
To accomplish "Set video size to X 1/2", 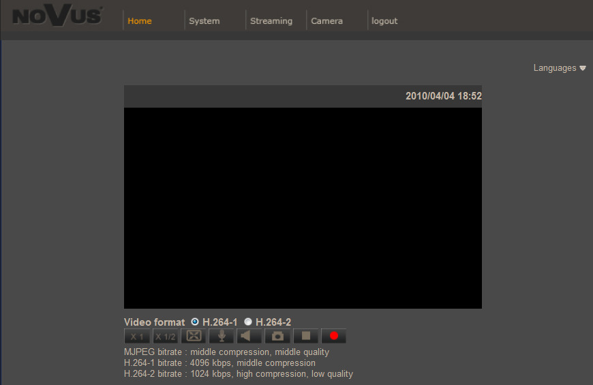I will pos(165,336).
